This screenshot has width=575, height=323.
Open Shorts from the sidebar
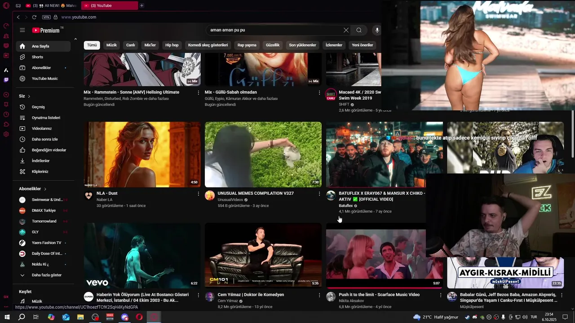point(43,57)
